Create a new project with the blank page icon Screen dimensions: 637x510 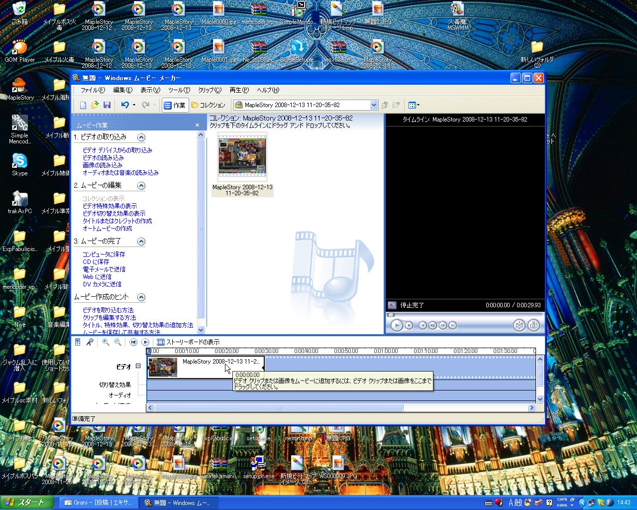(x=83, y=105)
